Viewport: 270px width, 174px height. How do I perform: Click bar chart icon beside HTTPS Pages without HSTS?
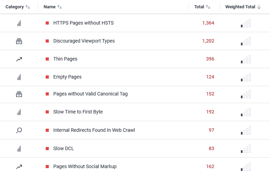[19, 23]
